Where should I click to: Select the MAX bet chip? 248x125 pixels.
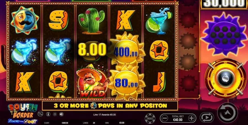[x=150, y=118]
